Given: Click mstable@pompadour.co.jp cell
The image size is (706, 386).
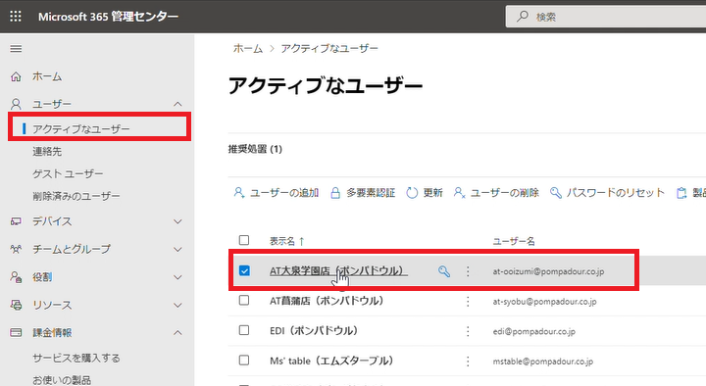Looking at the screenshot, I should coord(543,362).
